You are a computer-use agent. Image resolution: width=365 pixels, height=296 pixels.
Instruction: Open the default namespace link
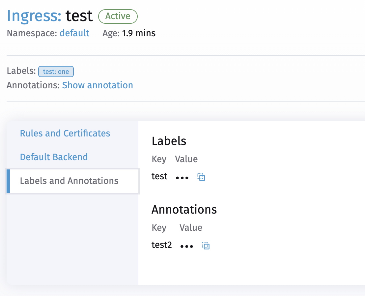tap(74, 33)
